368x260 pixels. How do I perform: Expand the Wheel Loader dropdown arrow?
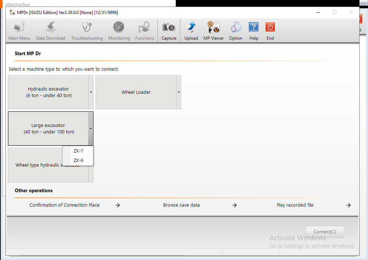pos(179,92)
